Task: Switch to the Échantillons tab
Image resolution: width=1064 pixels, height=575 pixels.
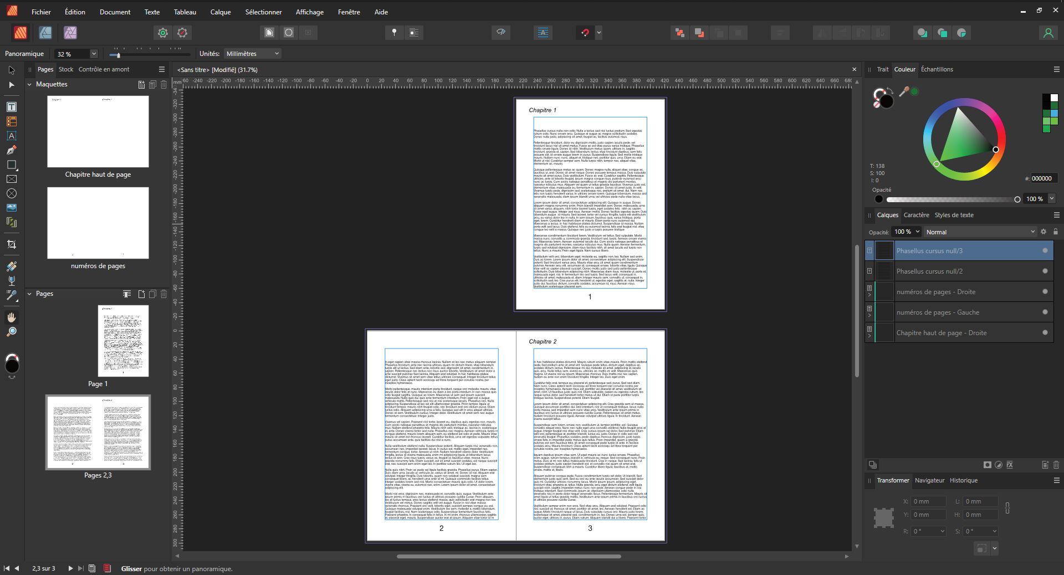Action: [937, 69]
